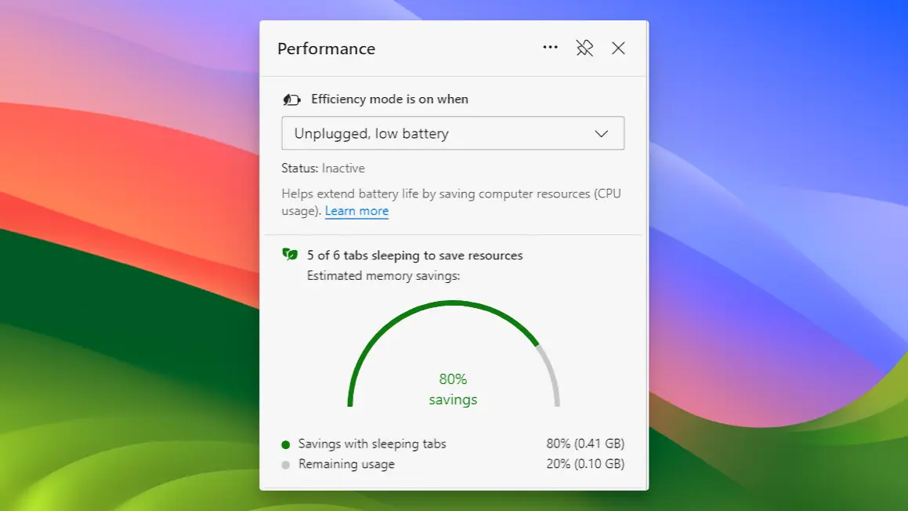
Task: Click the 80% (0.41 GB) savings value
Action: point(586,444)
